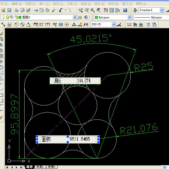Click the Save floppy disk icon
Image resolution: width=169 pixels, height=169 pixels.
9,10
